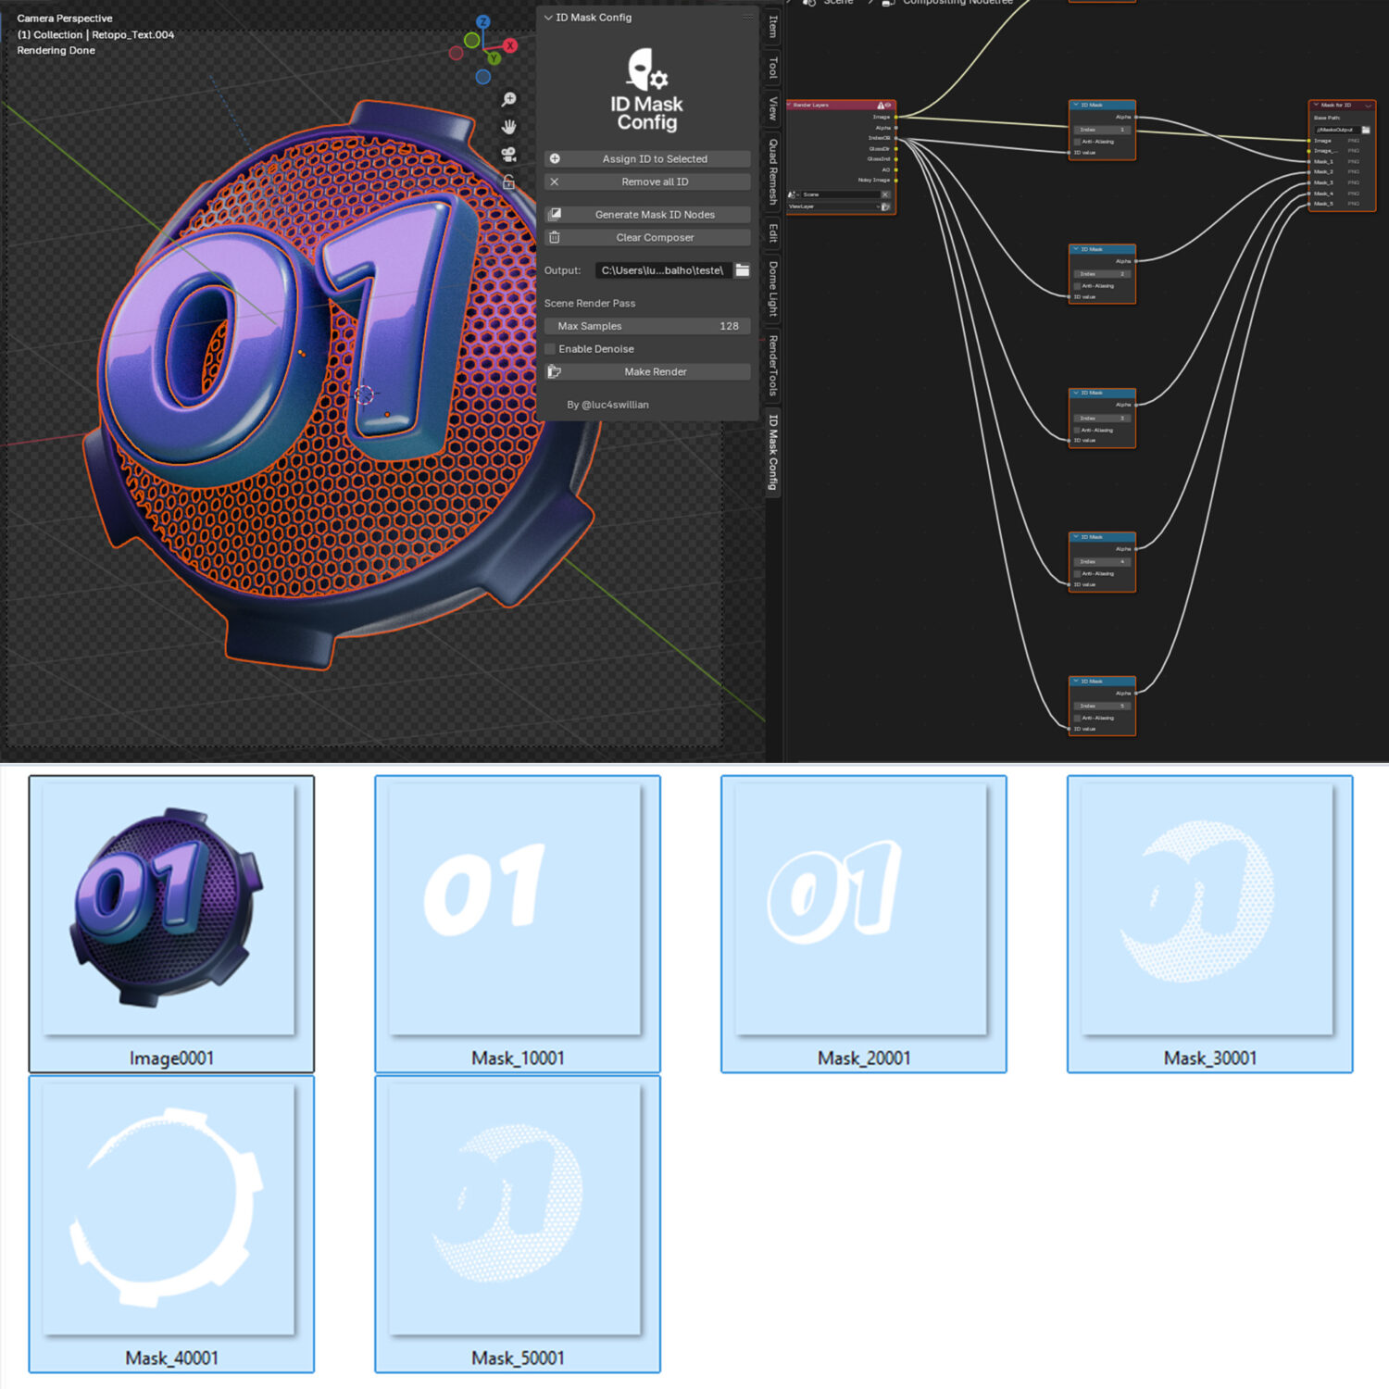1389x1389 pixels.
Task: Click the pan hand icon in viewport
Action: point(508,127)
